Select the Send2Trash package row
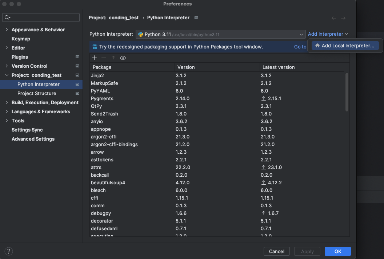The width and height of the screenshot is (384, 259). 217,114
